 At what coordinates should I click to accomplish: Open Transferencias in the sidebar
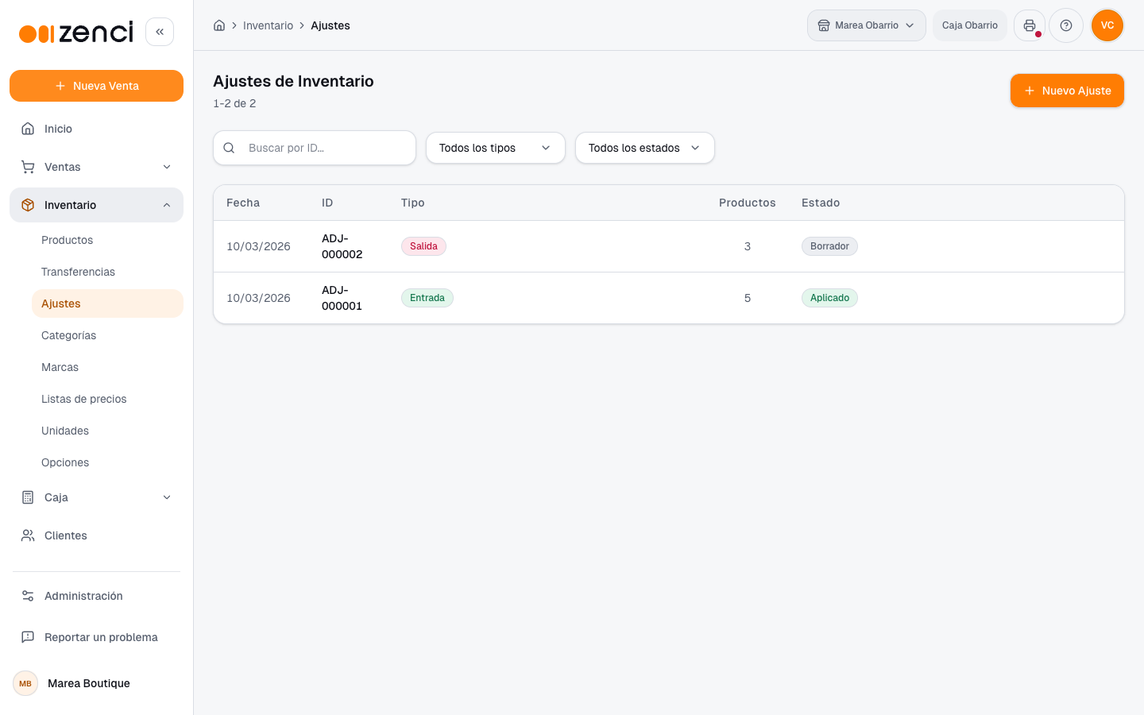(x=107, y=272)
